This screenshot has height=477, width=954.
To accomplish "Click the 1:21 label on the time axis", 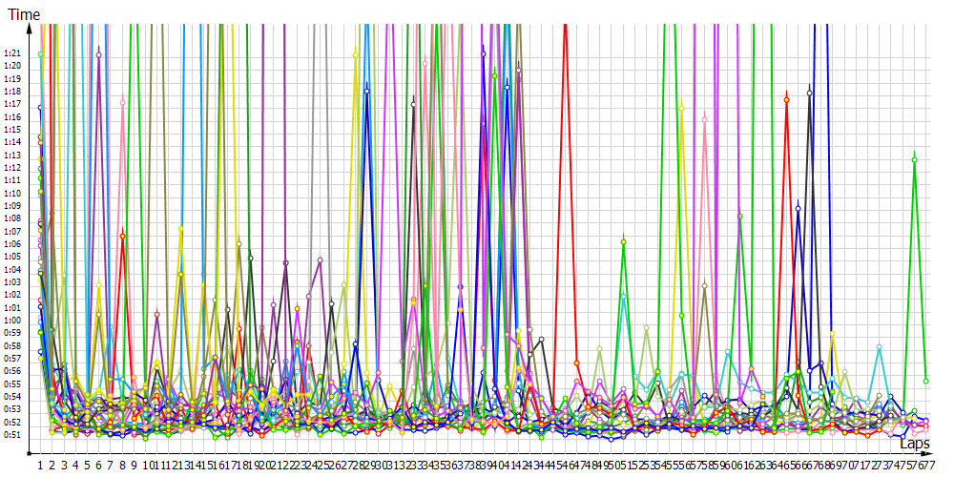I will coord(13,53).
